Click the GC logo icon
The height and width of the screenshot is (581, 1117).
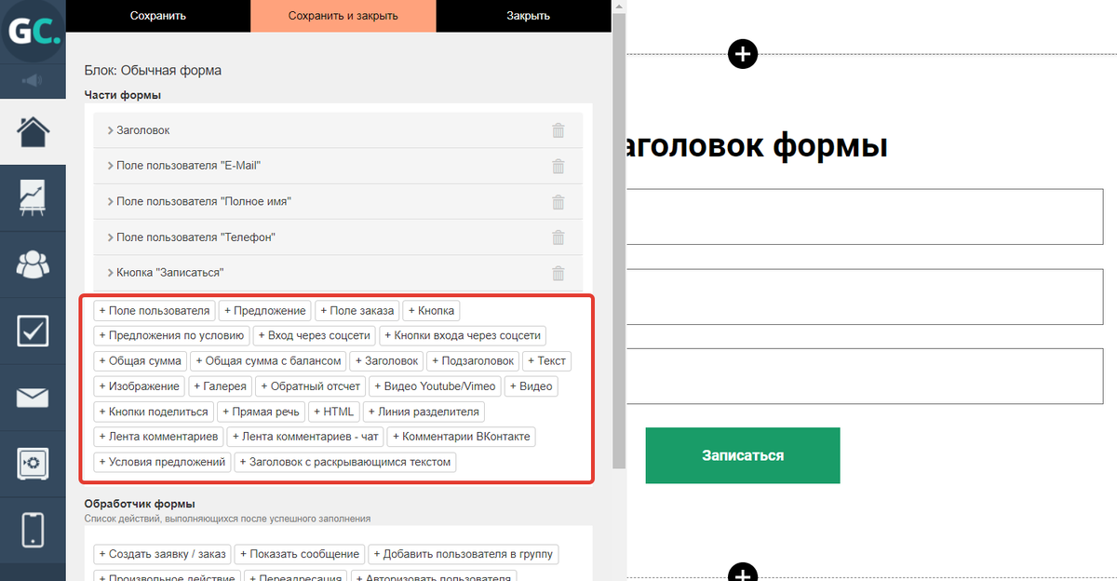pyautogui.click(x=33, y=34)
